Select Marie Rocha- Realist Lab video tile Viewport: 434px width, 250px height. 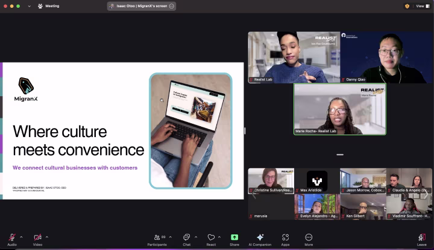point(340,109)
